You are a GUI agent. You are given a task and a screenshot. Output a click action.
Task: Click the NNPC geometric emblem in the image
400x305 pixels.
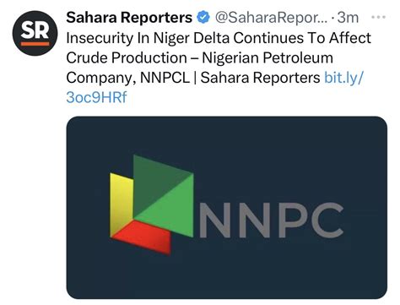click(x=152, y=204)
